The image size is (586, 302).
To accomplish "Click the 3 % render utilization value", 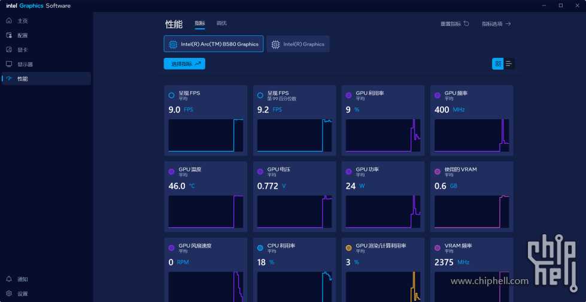I will pos(353,262).
